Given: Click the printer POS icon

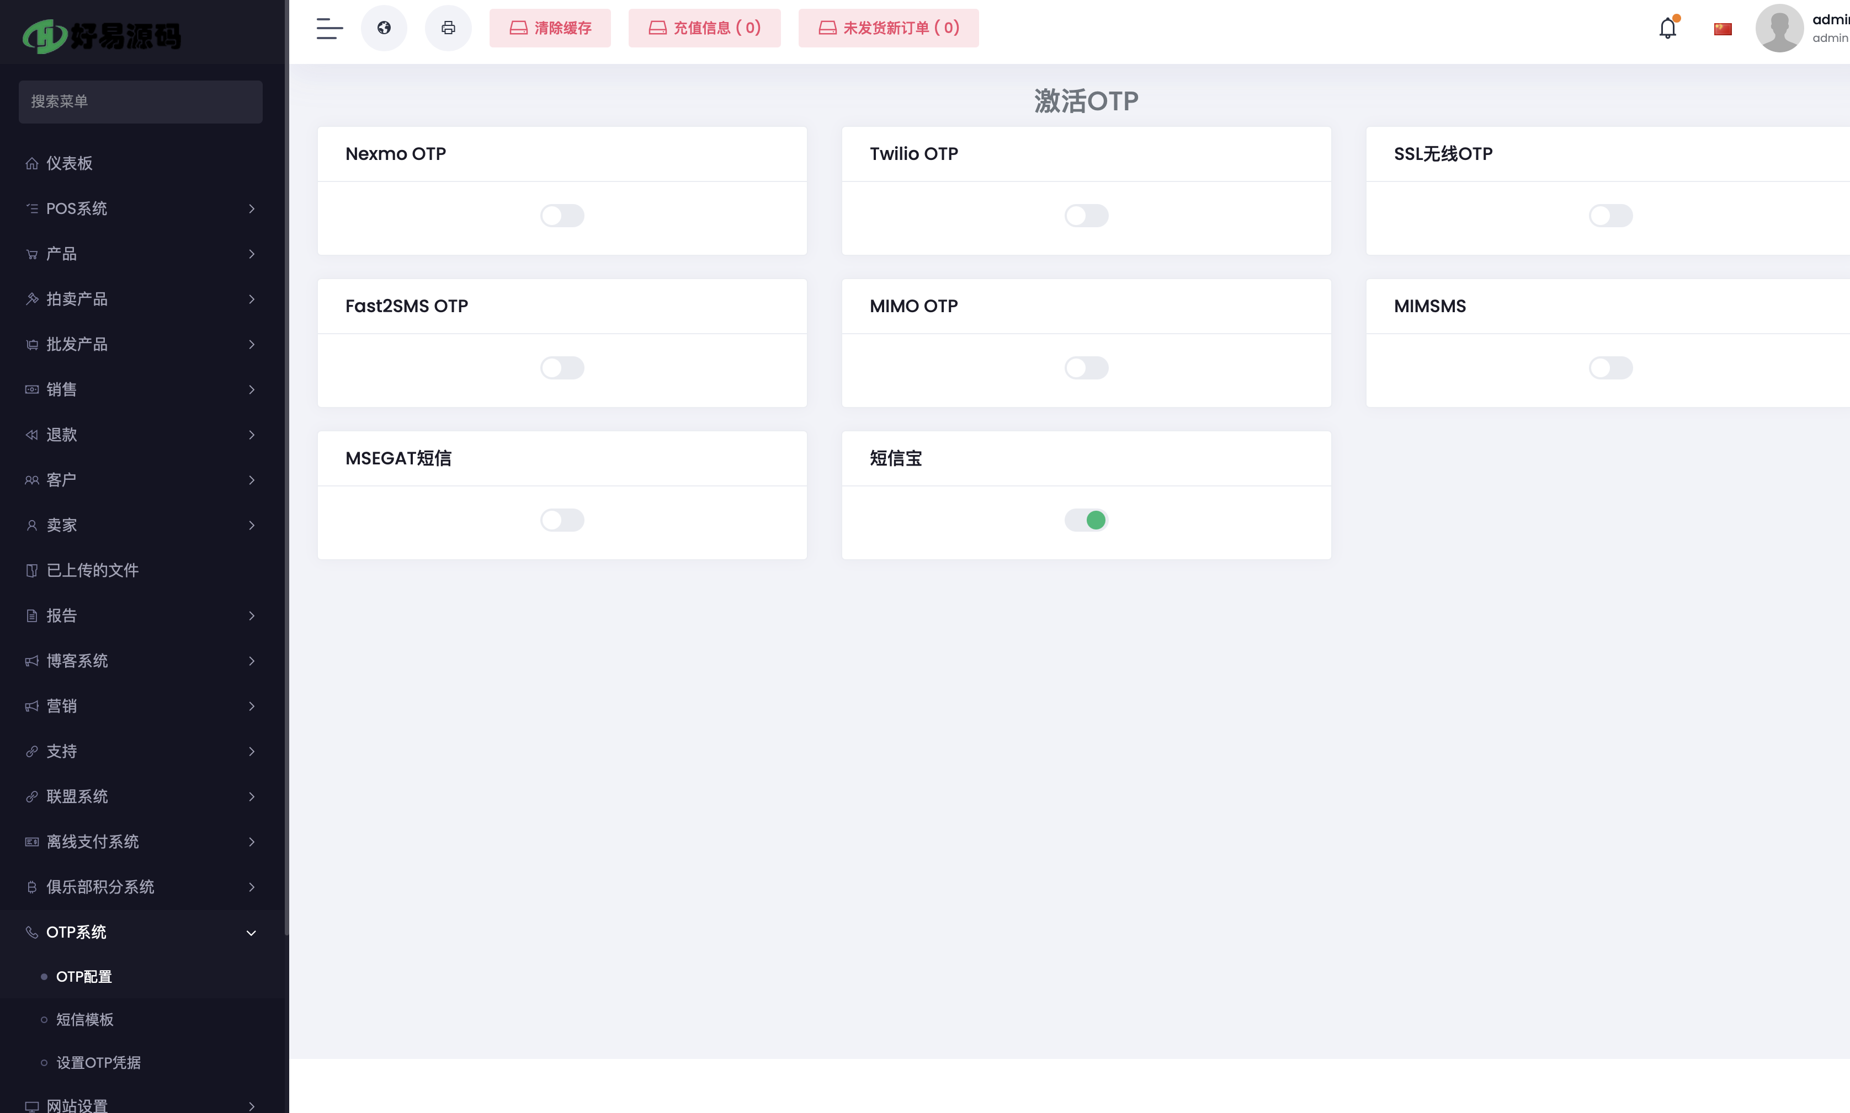Looking at the screenshot, I should pos(448,29).
